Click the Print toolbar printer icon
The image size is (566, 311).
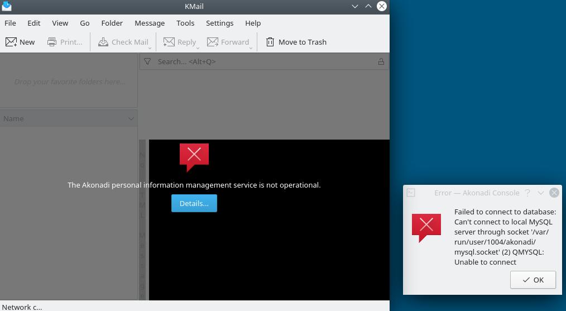click(52, 42)
